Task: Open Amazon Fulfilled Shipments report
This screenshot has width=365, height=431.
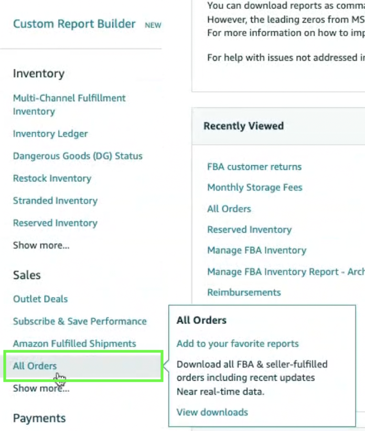Action: tap(74, 344)
